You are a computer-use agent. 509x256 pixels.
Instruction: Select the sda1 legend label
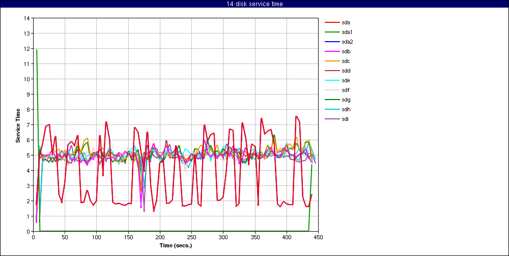point(347,32)
